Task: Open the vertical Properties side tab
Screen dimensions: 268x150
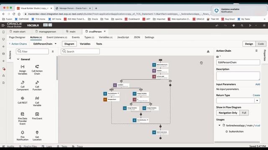Action: click(x=265, y=55)
